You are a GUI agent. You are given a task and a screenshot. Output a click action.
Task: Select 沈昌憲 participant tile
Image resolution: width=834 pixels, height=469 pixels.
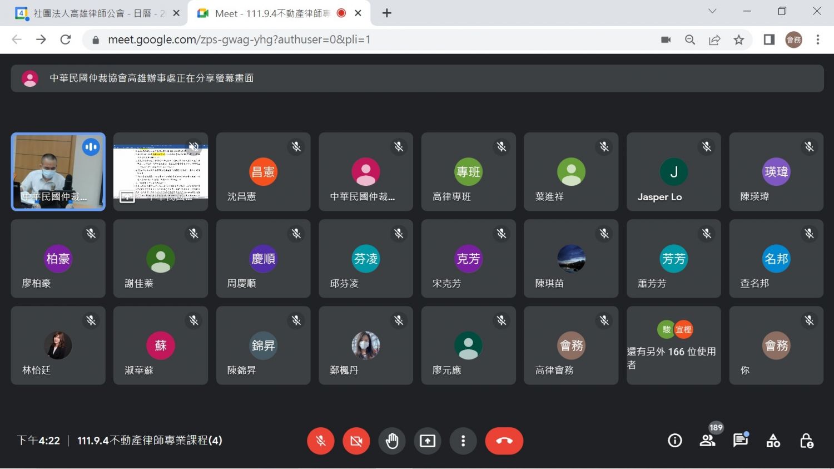[x=264, y=172]
